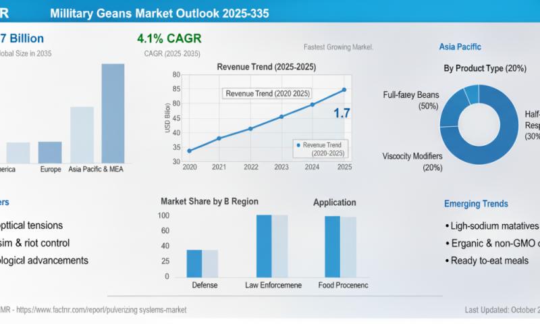Click the tallest bar in the regional chart
Screen dimensions: 540x324
tap(113, 113)
